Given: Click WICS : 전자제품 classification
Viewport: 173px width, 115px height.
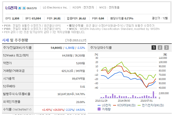Looking at the screenshot, I should pos(109,7).
